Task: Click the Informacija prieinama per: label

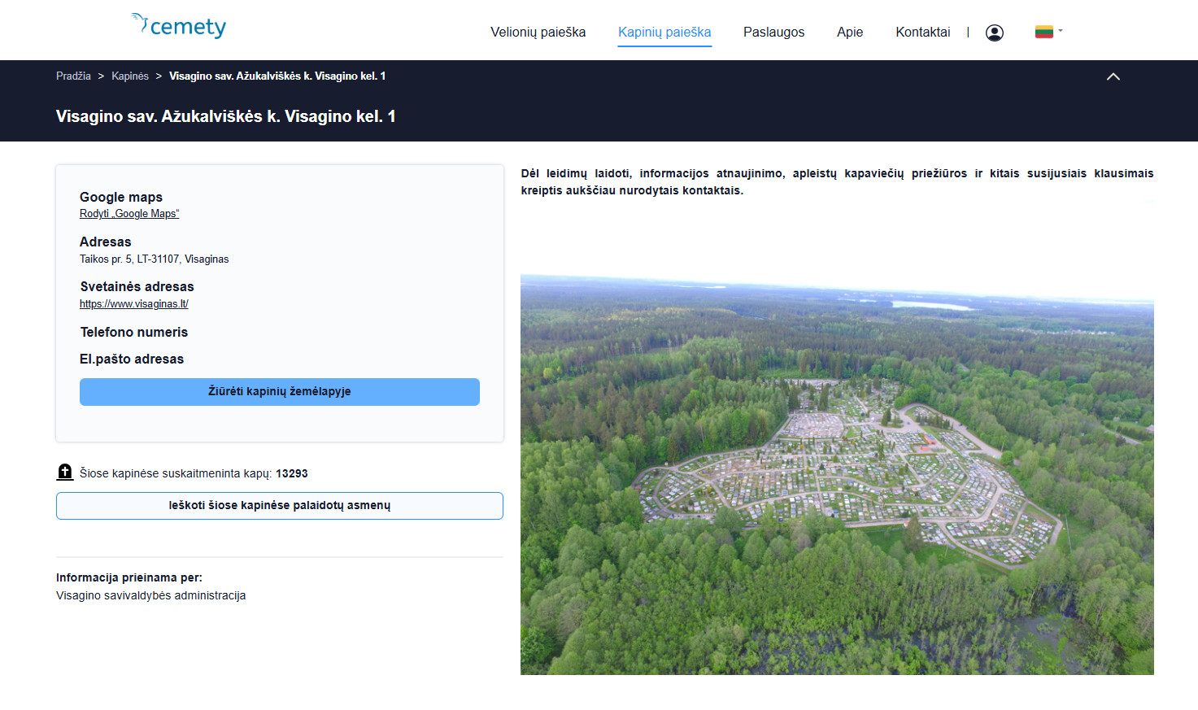Action: pyautogui.click(x=129, y=578)
